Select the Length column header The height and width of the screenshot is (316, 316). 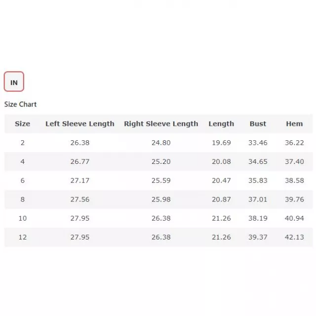coord(221,124)
